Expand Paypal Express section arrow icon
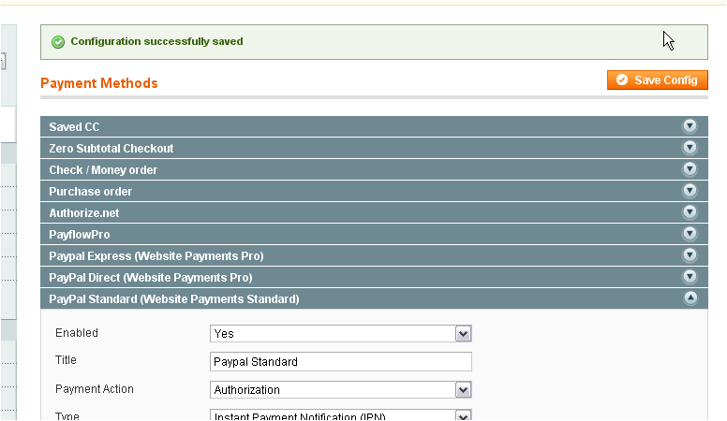 point(690,255)
